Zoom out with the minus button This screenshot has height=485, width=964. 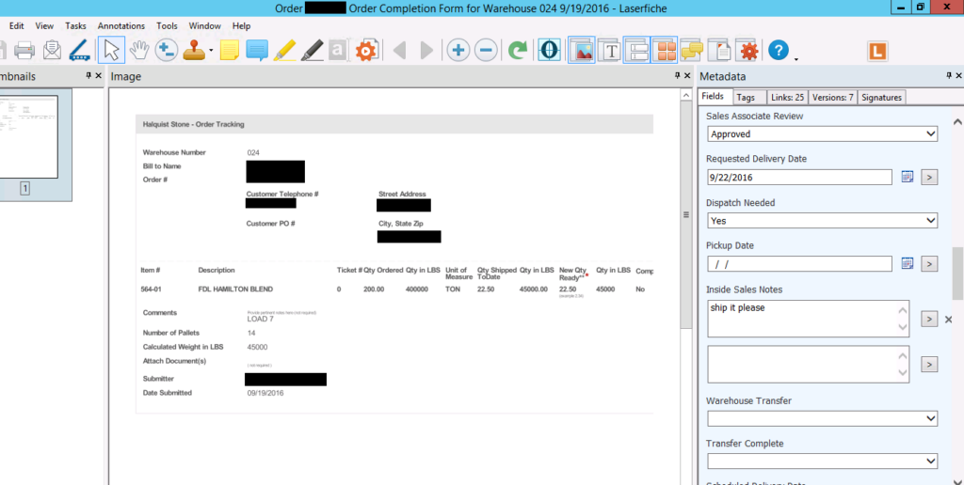(x=486, y=51)
